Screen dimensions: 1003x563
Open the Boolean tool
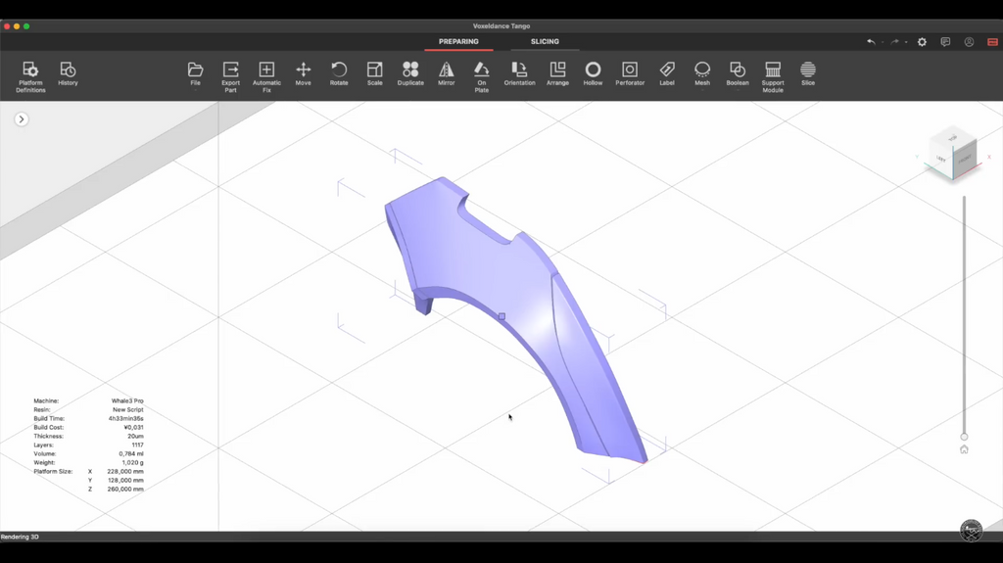click(x=738, y=73)
